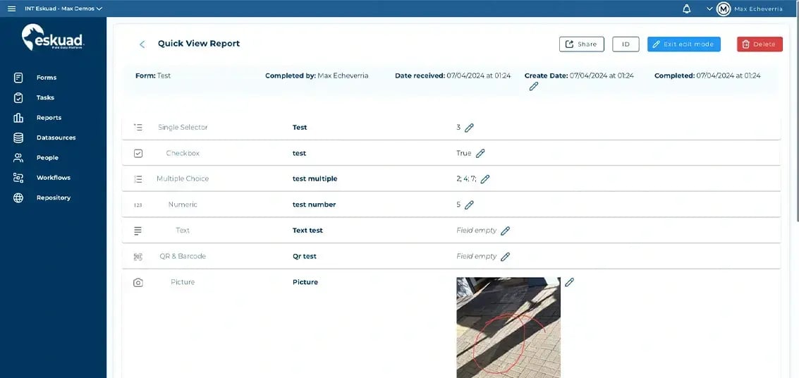Expand the INT Eskuad - Max Demos dropdown
This screenshot has height=378, width=799.
(63, 8)
